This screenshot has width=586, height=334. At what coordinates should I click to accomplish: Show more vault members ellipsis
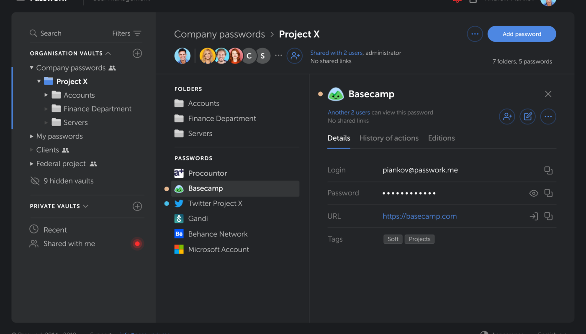278,56
